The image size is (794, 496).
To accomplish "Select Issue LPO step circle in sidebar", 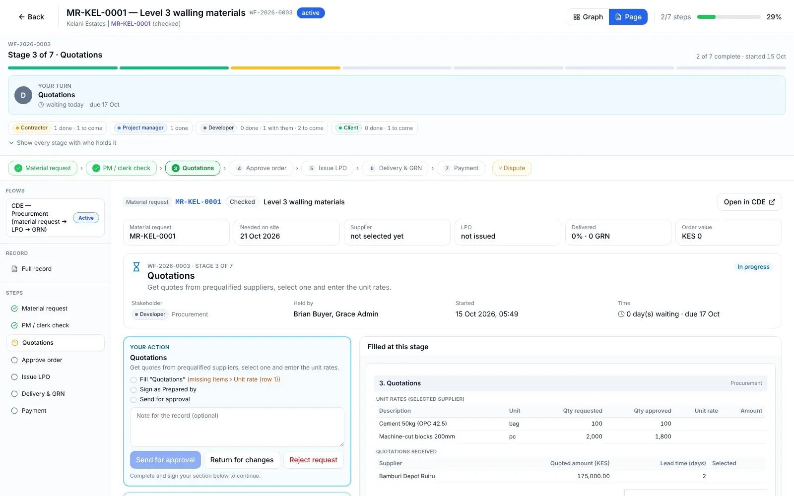I will click(x=14, y=377).
